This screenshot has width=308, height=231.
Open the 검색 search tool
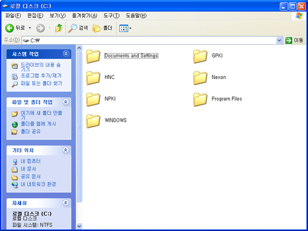(x=78, y=29)
